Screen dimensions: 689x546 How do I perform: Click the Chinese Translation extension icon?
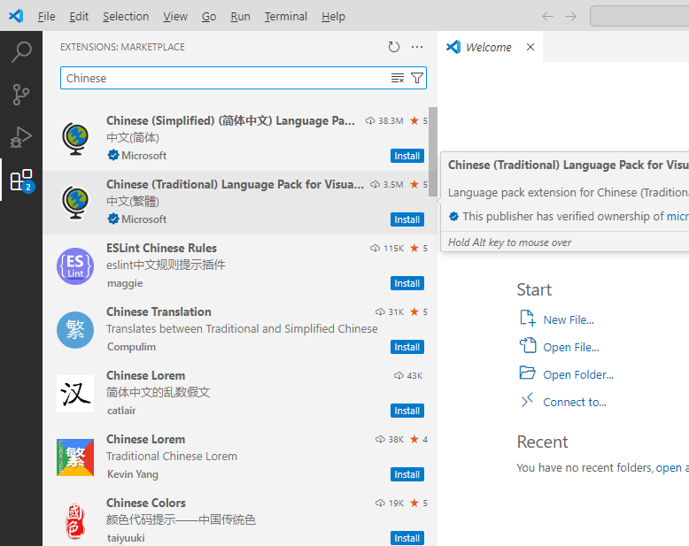click(x=75, y=330)
